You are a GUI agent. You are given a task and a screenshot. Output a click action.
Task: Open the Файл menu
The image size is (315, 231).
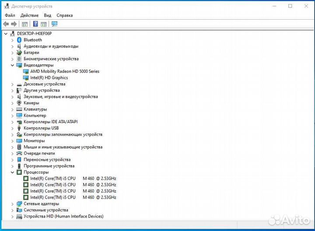(10, 15)
